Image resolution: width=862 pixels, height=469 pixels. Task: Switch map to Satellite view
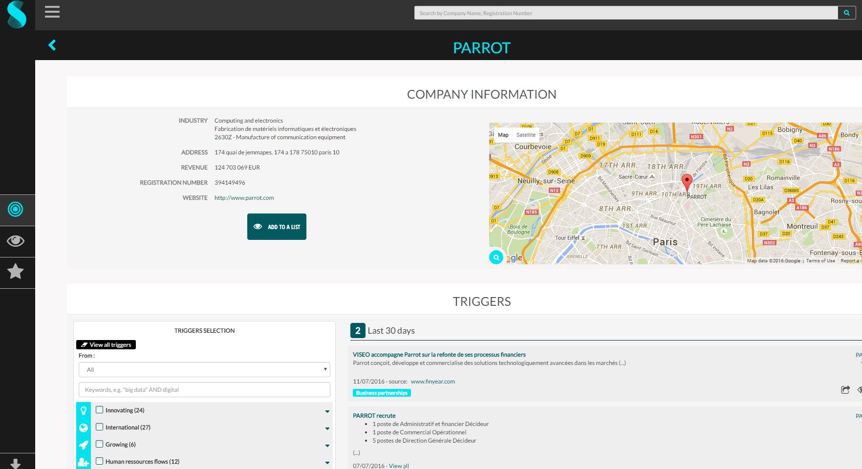(526, 135)
